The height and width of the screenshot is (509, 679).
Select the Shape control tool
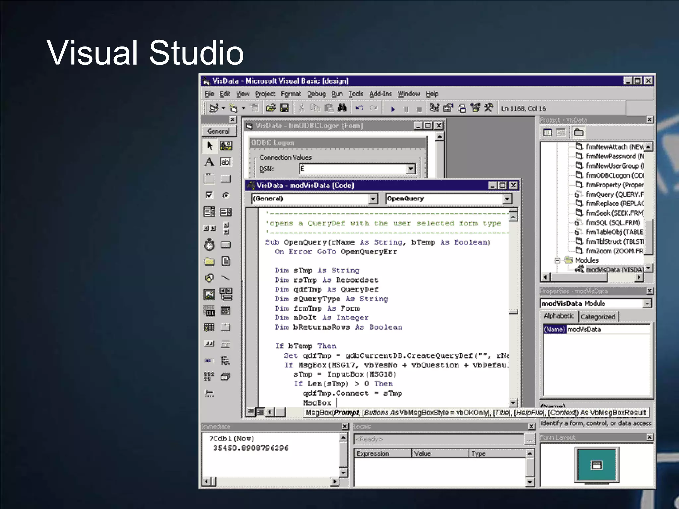coord(209,278)
